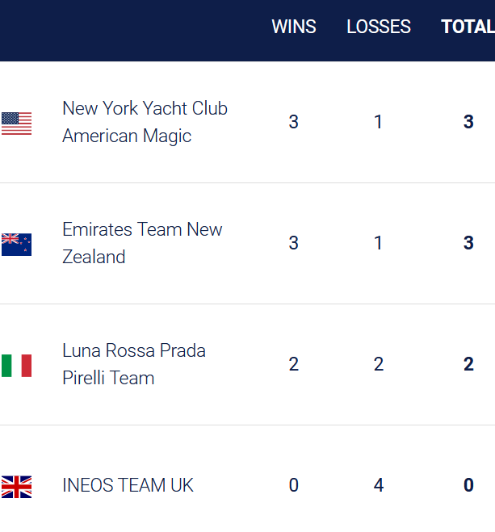Screen dimensions: 495x532
Task: Click Luna Rossa wins value 2
Action: 294,364
